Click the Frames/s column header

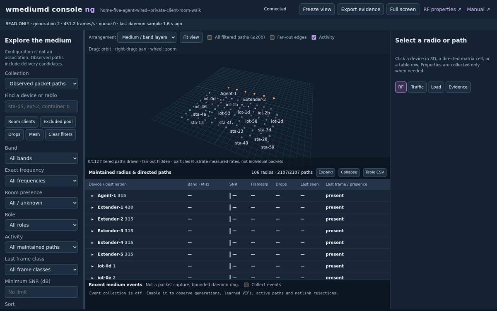tap(259, 185)
